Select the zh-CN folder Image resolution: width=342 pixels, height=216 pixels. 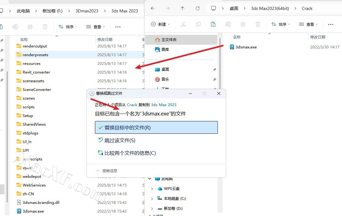click(25, 194)
